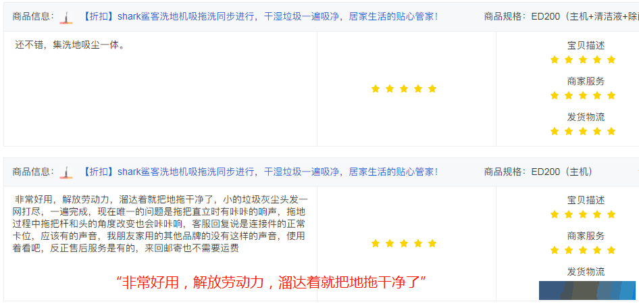639x304 pixels.
Task: Click last star under second review's 商家服务
Action: pos(611,250)
